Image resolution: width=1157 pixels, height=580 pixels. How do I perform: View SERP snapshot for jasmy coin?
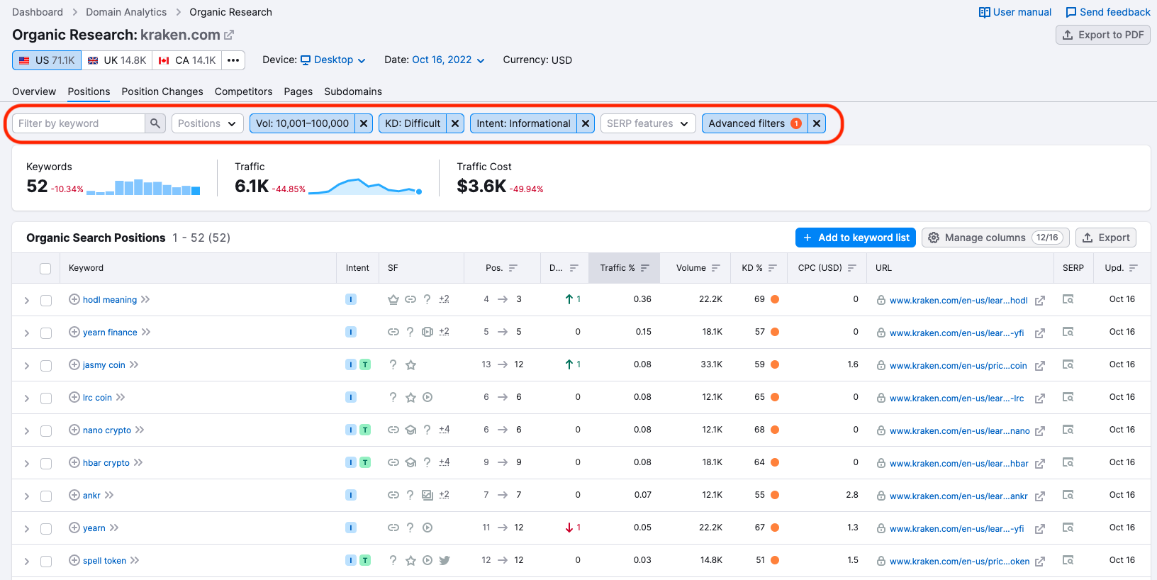click(x=1068, y=364)
